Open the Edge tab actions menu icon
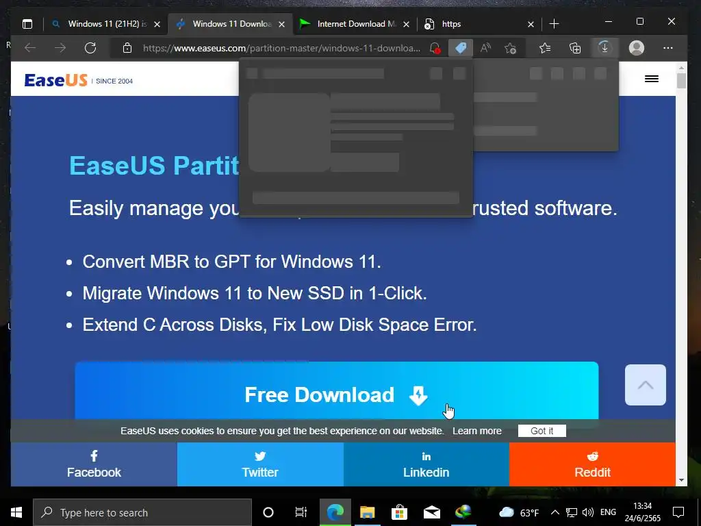The width and height of the screenshot is (701, 526). tap(27, 24)
